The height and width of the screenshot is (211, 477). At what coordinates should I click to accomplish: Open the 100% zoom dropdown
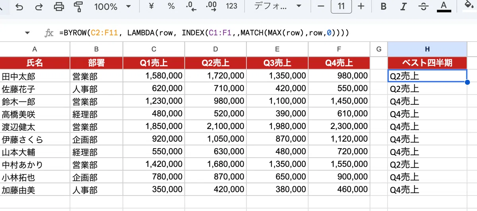click(x=112, y=6)
